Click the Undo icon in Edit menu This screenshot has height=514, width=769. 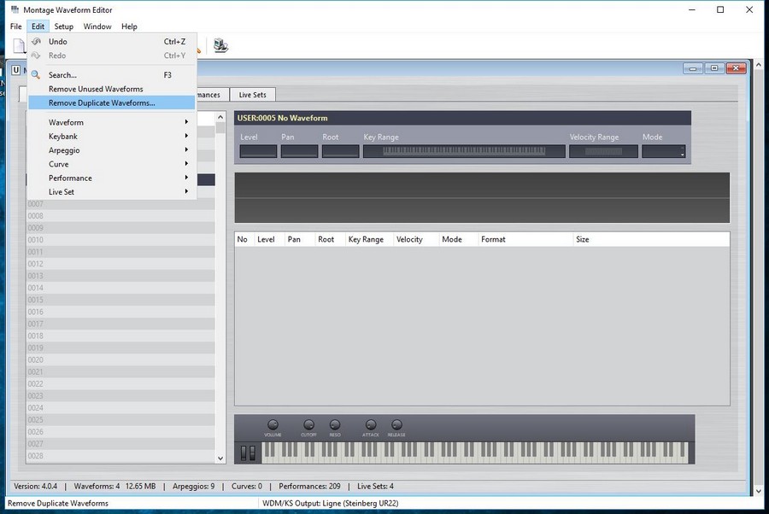click(36, 41)
